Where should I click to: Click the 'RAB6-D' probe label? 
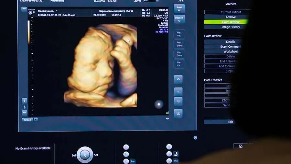(x=164, y=10)
